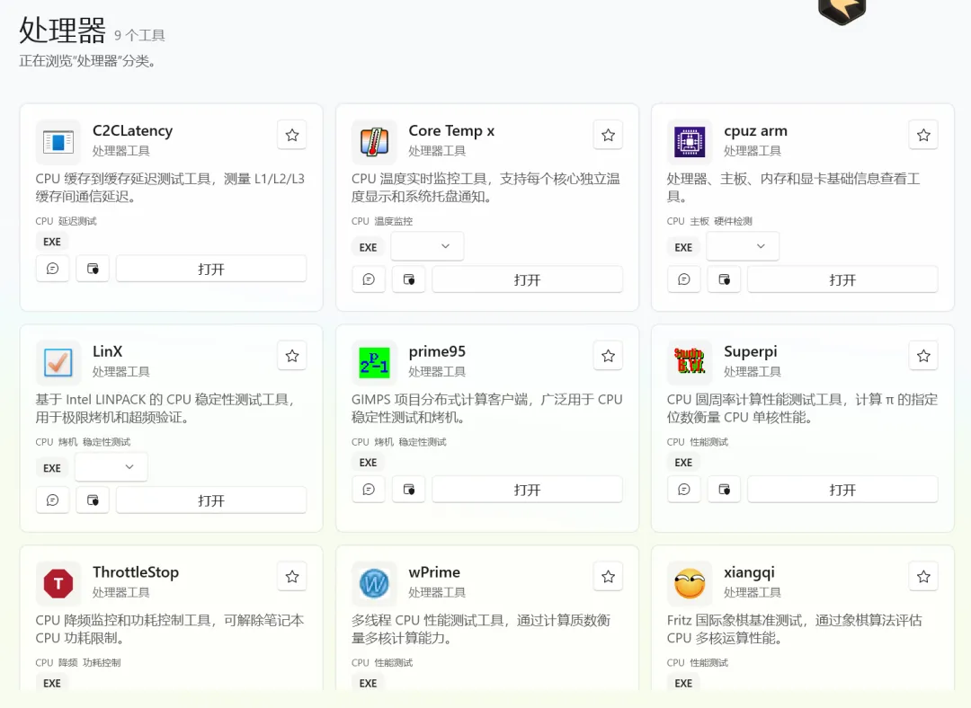Click the 性能测试 tag on Superpi

coord(709,442)
